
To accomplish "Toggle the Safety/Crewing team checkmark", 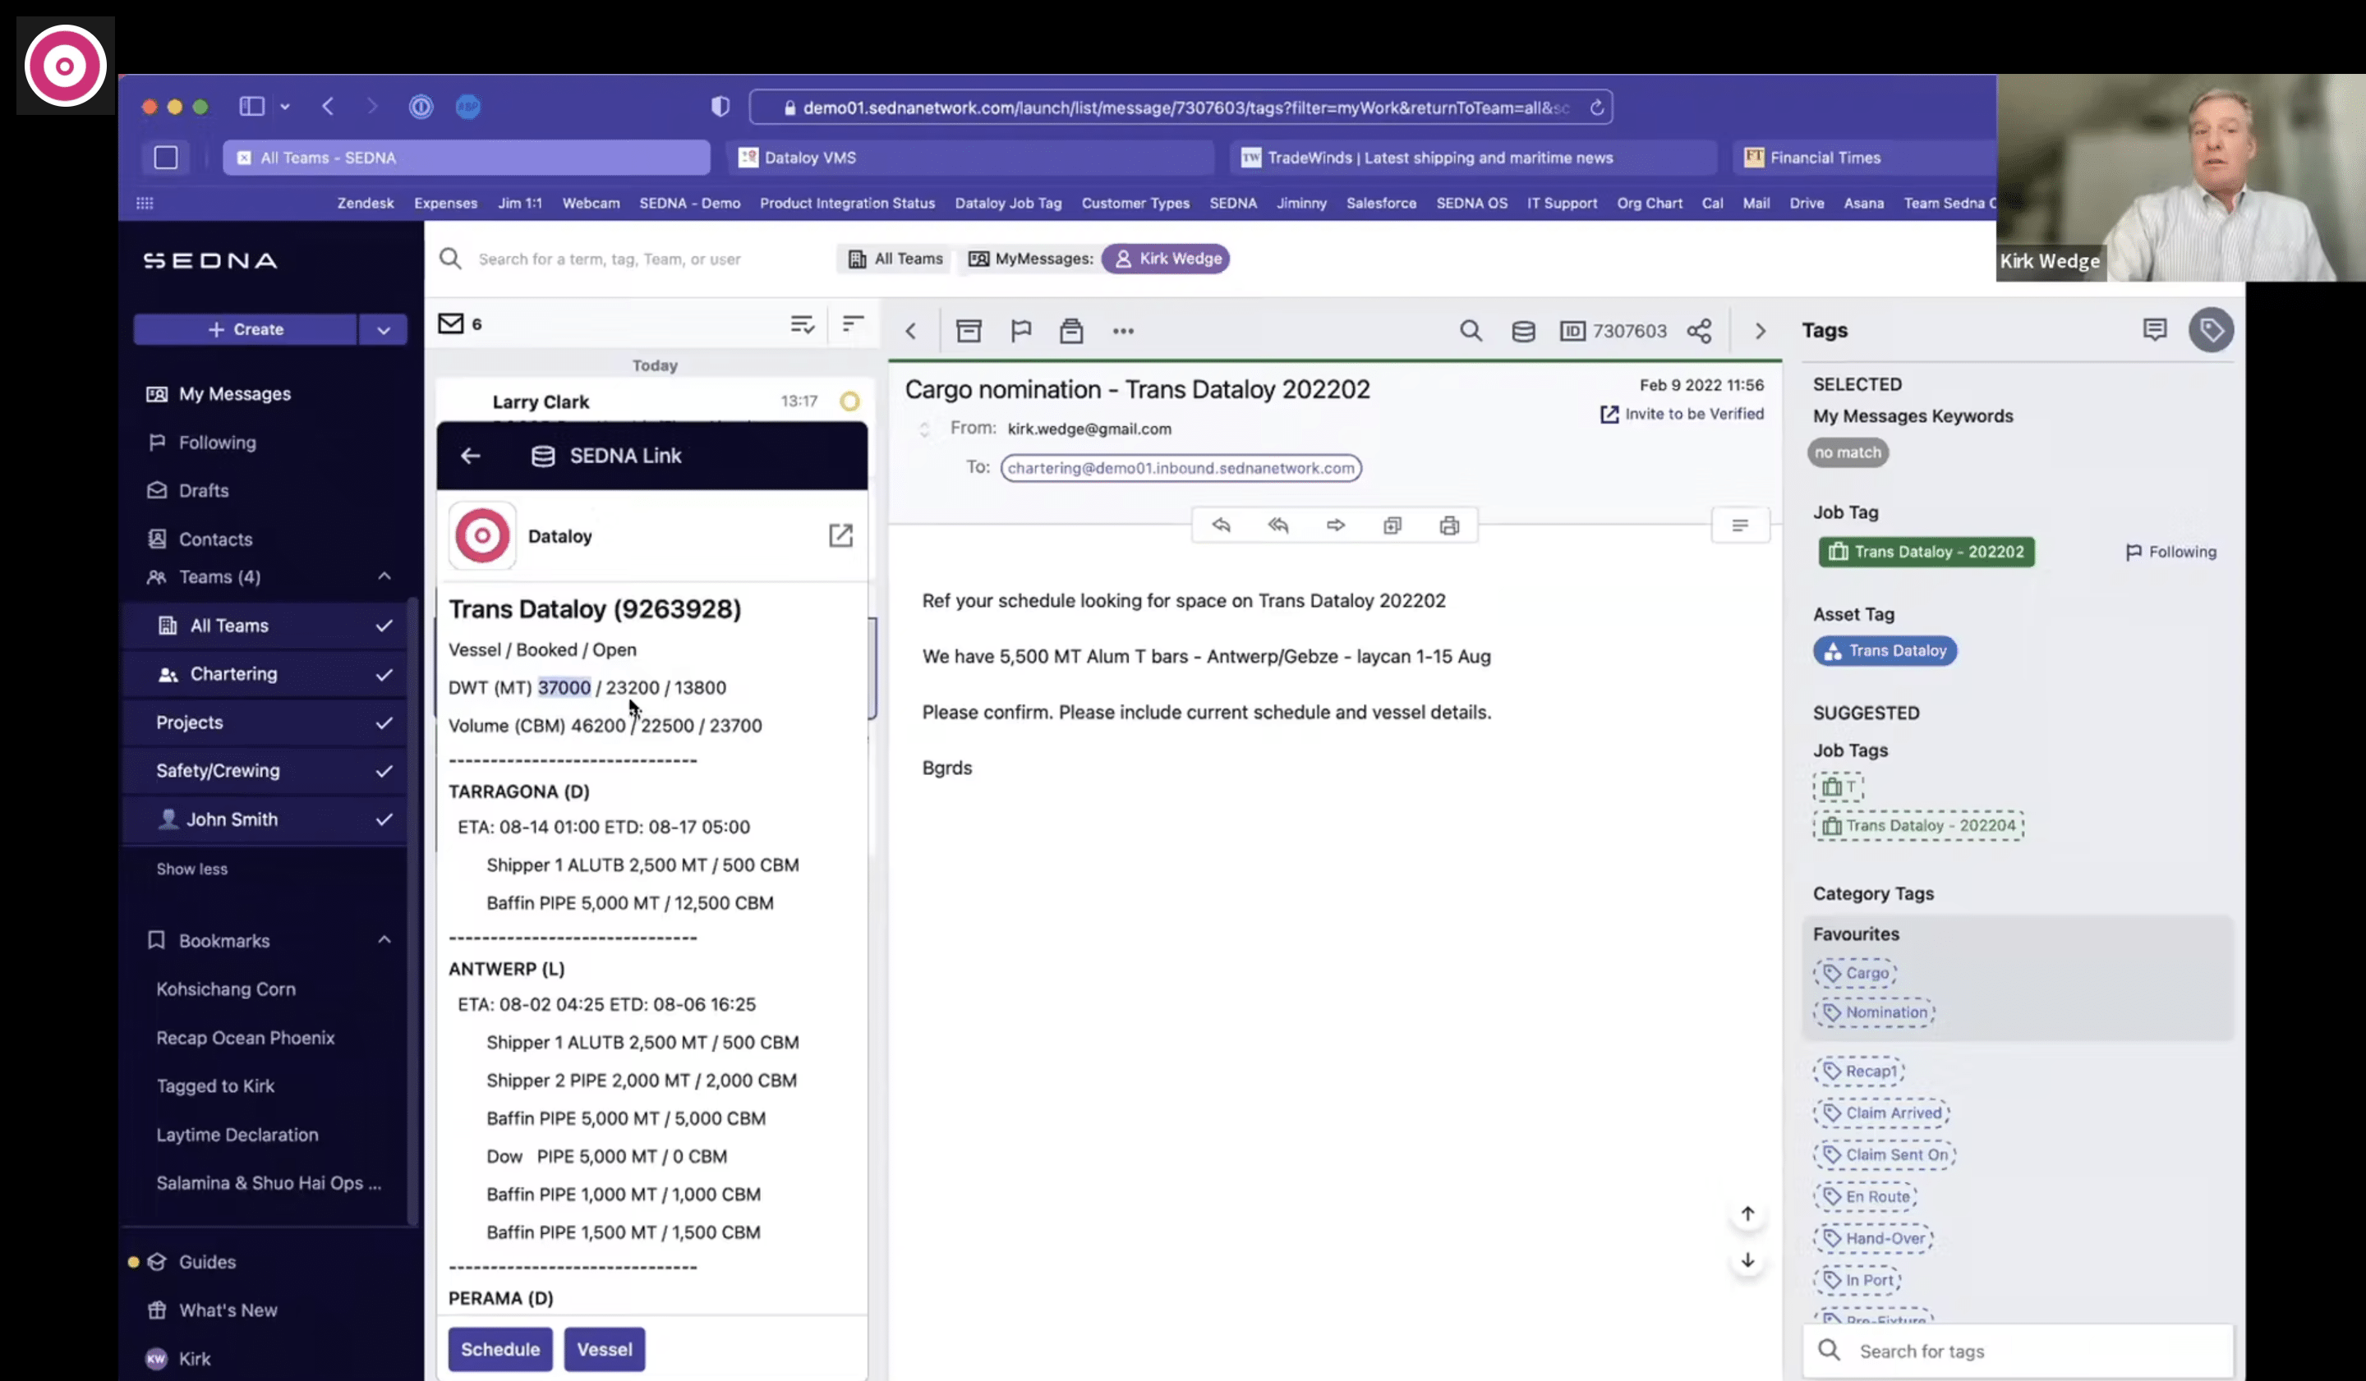I will 384,771.
